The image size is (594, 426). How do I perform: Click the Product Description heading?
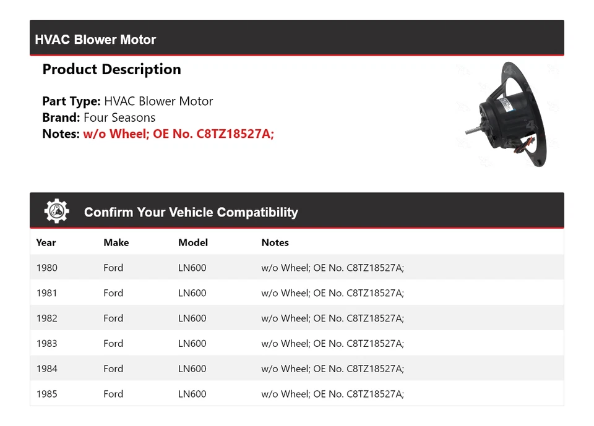111,69
